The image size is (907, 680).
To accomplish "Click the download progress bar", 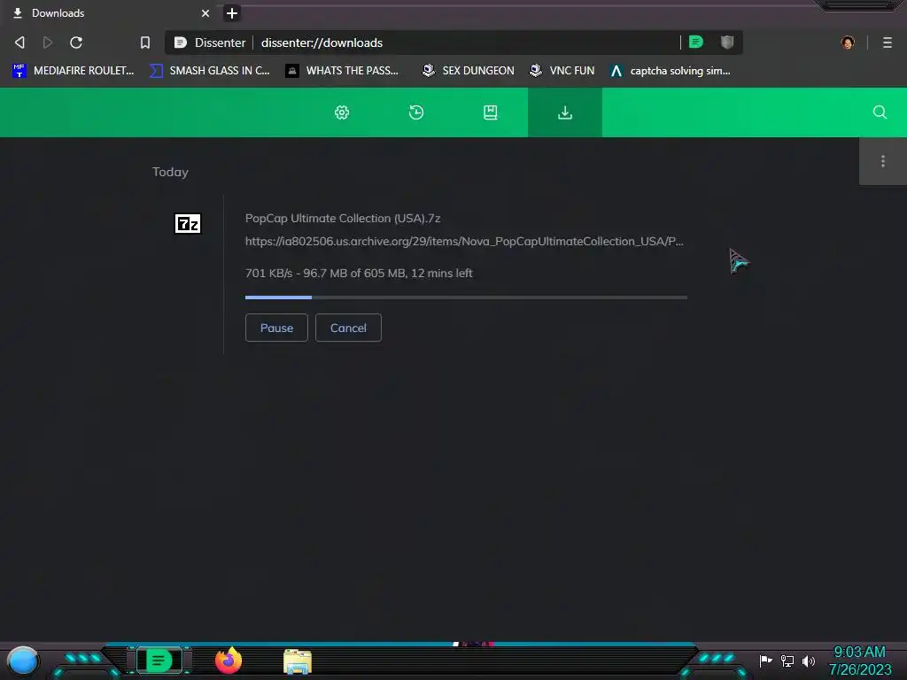I will 466,297.
